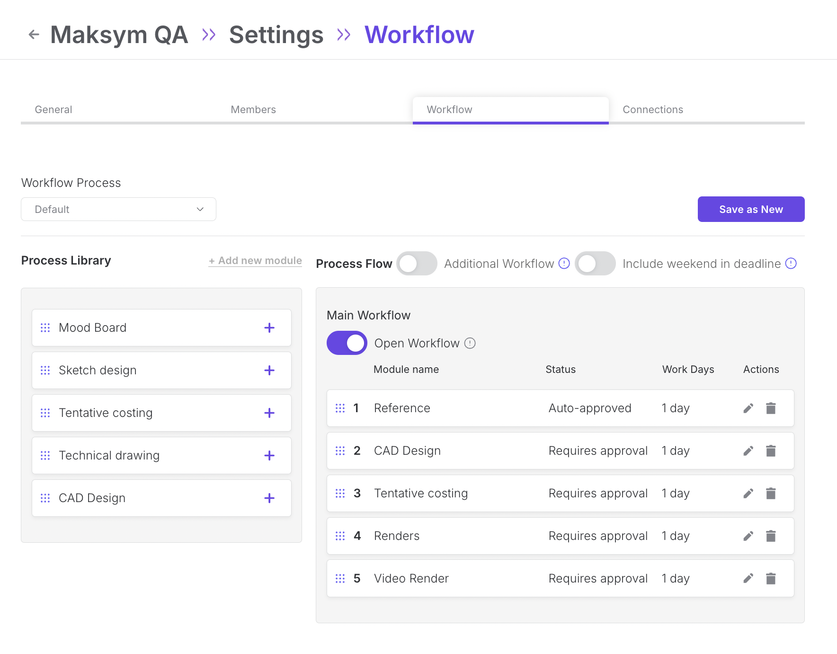Viewport: 837px width, 654px height.
Task: Delete the CAD Design workflow module
Action: [771, 451]
